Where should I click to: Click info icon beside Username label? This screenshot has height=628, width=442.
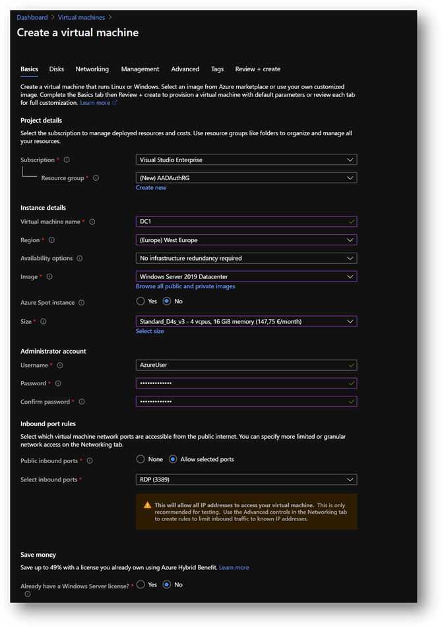coord(60,365)
